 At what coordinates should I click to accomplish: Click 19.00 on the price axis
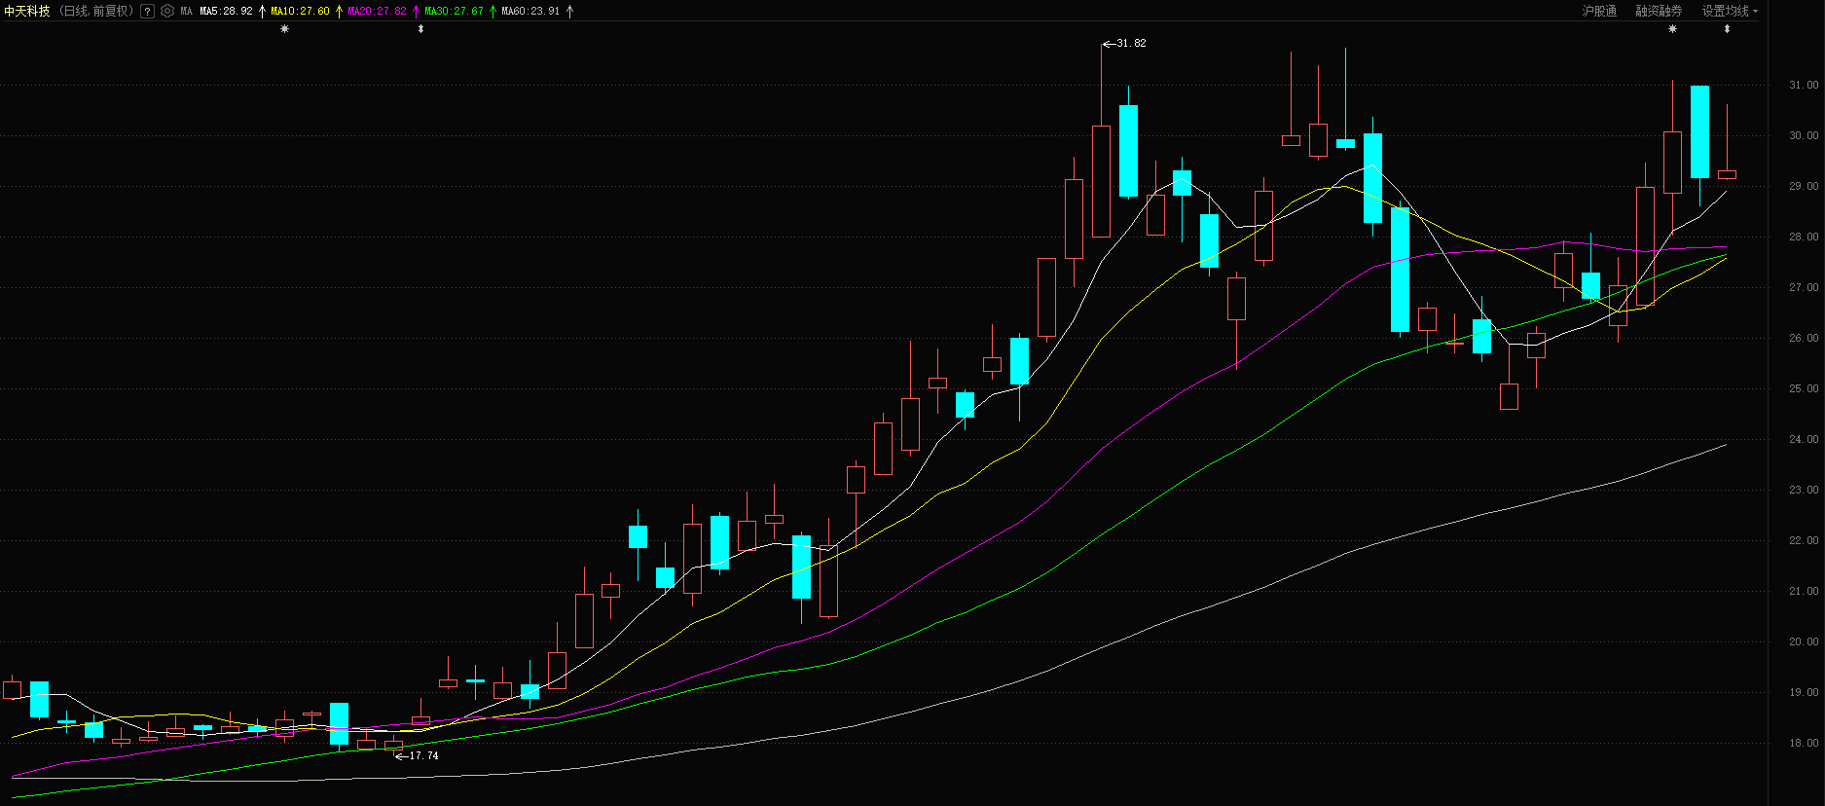[1804, 693]
